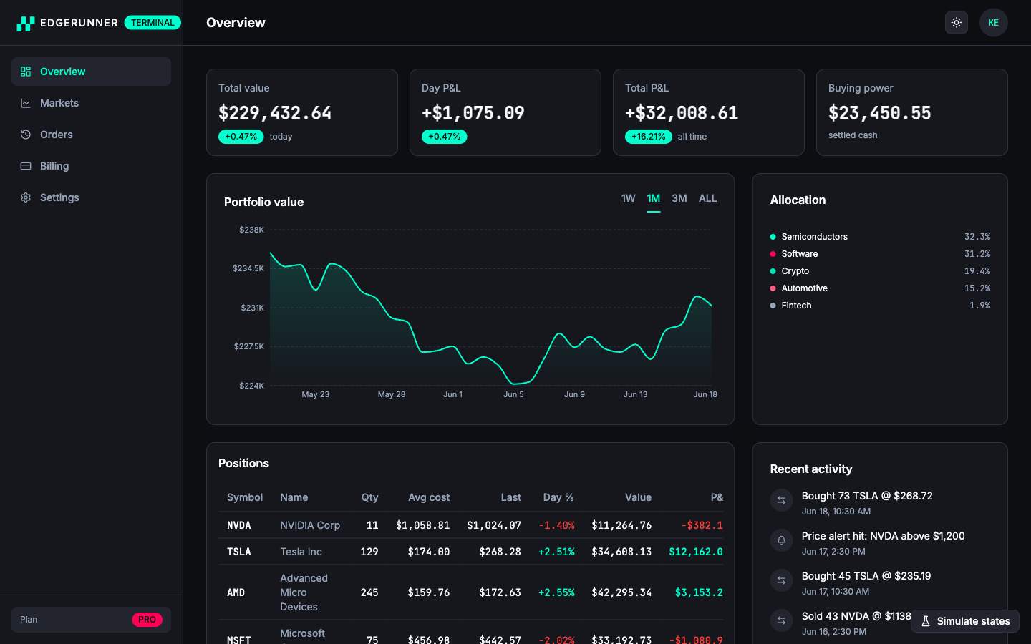Click the Billing card icon in sidebar
This screenshot has width=1031, height=644.
(x=26, y=166)
